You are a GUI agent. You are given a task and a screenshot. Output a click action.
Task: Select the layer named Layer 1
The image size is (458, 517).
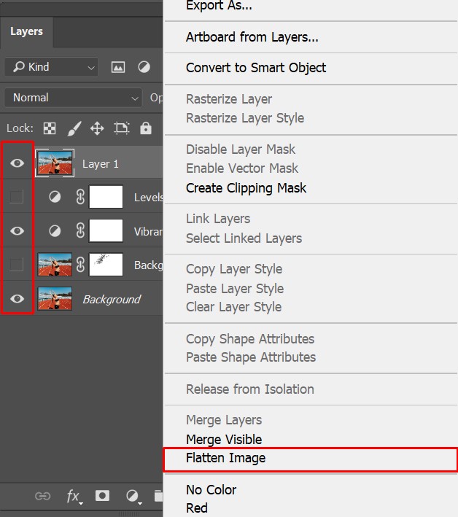100,164
